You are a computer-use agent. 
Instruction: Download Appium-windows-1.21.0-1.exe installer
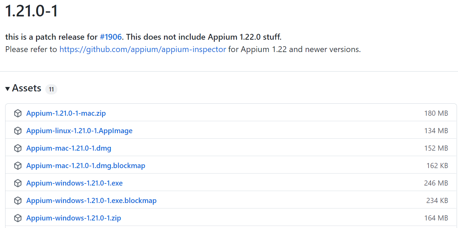(74, 183)
